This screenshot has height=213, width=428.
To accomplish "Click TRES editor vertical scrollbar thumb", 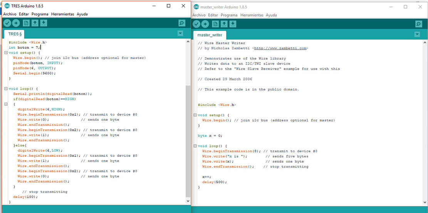I will [x=188, y=141].
